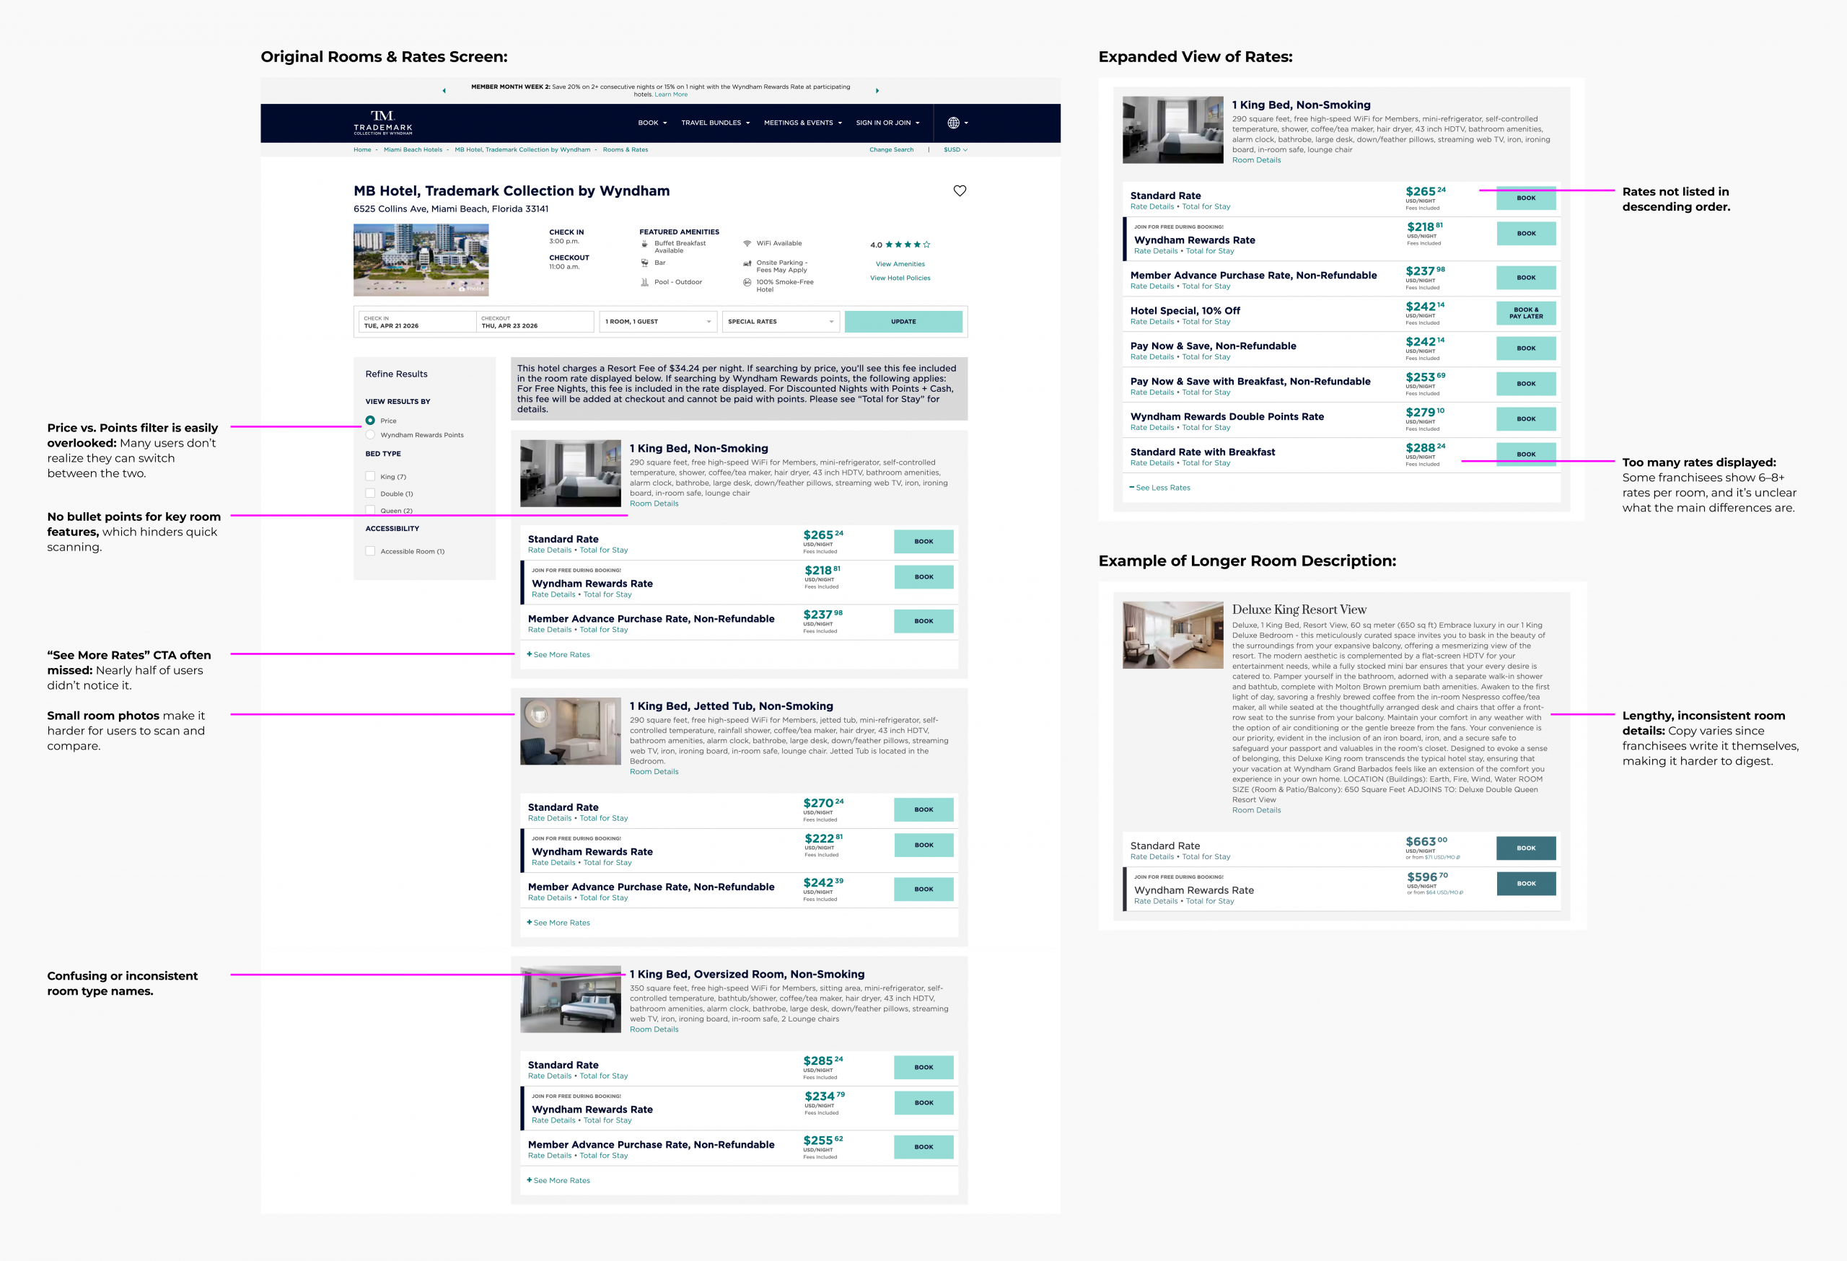The image size is (1847, 1261).
Task: Click the next promo banner arrow
Action: coord(877,91)
